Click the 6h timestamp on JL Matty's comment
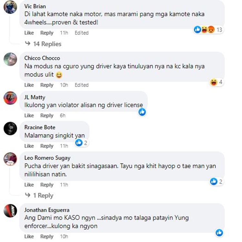This screenshot has width=242, height=242. coord(63,116)
